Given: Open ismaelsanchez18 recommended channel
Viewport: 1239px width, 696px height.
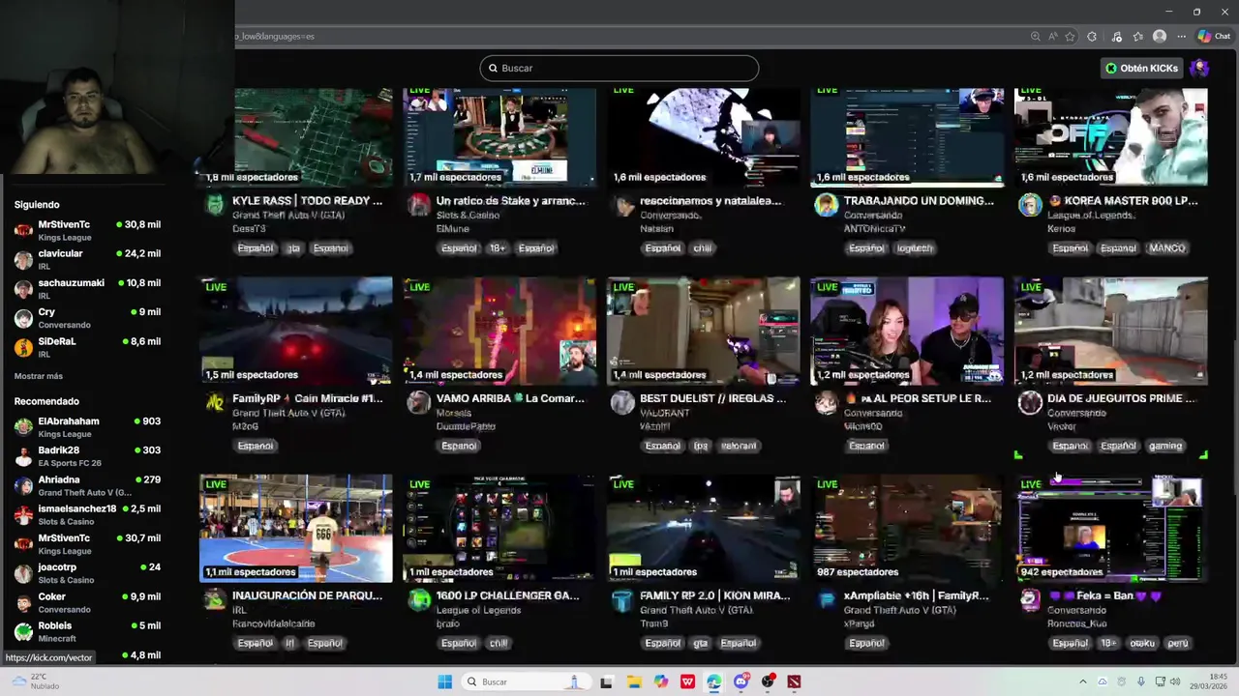Looking at the screenshot, I should (87, 514).
